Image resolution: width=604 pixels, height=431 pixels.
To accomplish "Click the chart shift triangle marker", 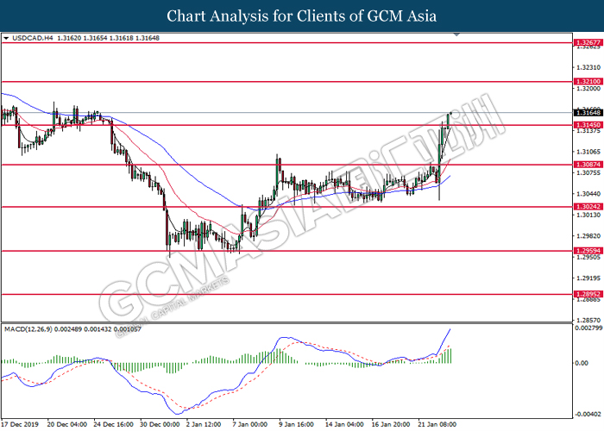I will (x=456, y=34).
